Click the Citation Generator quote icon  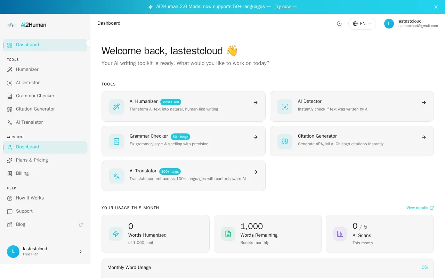[285, 141]
